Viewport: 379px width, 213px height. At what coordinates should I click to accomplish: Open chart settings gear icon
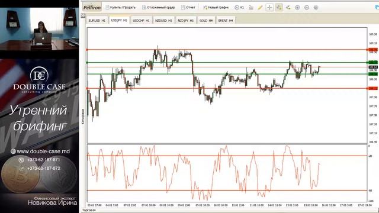[316, 8]
